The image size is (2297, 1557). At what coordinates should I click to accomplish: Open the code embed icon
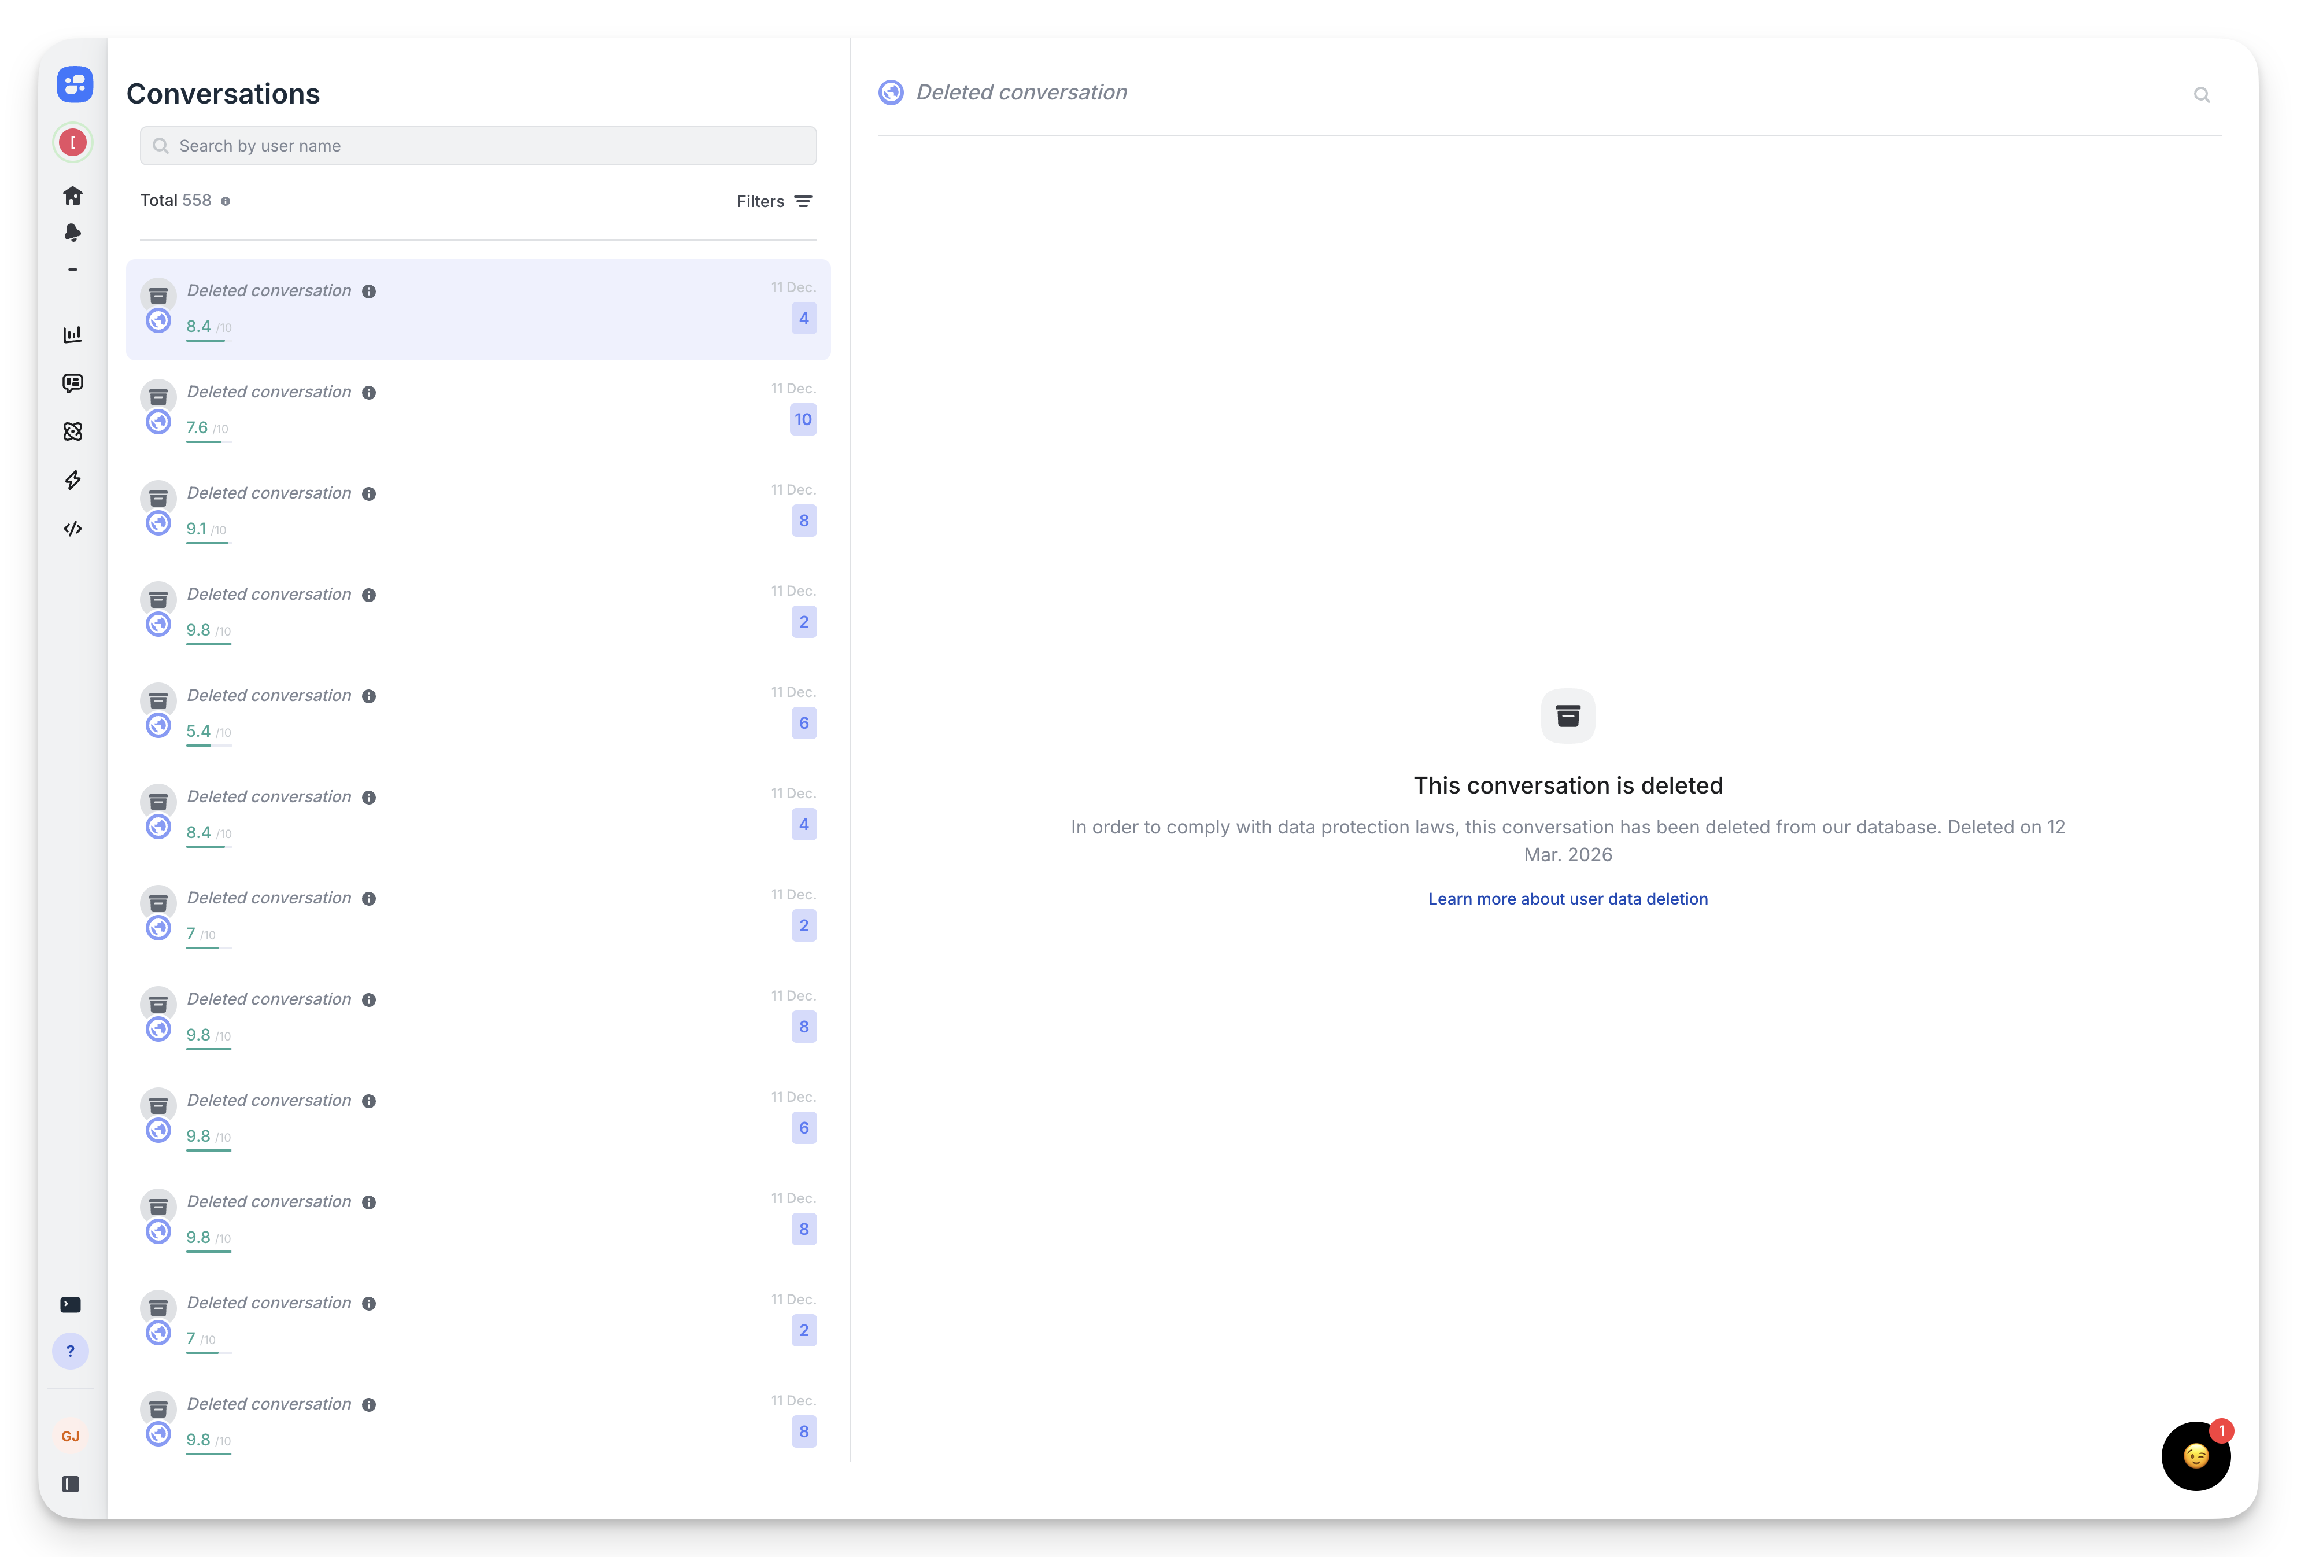72,529
